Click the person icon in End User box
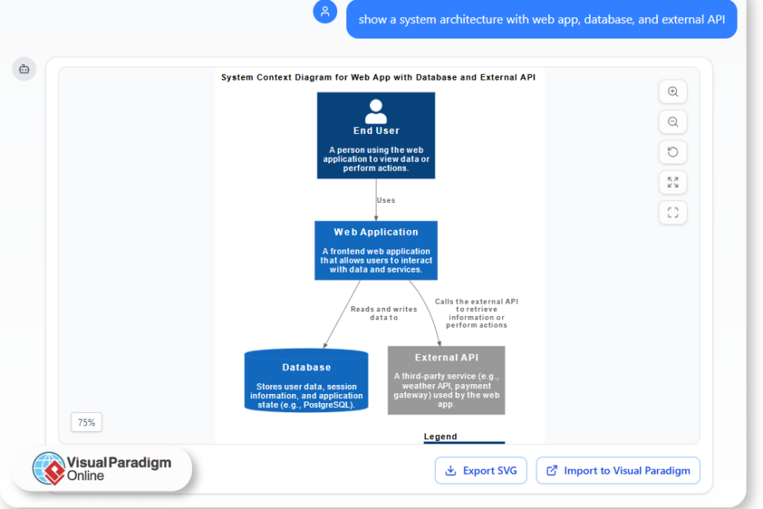The image size is (763, 509). pyautogui.click(x=376, y=111)
